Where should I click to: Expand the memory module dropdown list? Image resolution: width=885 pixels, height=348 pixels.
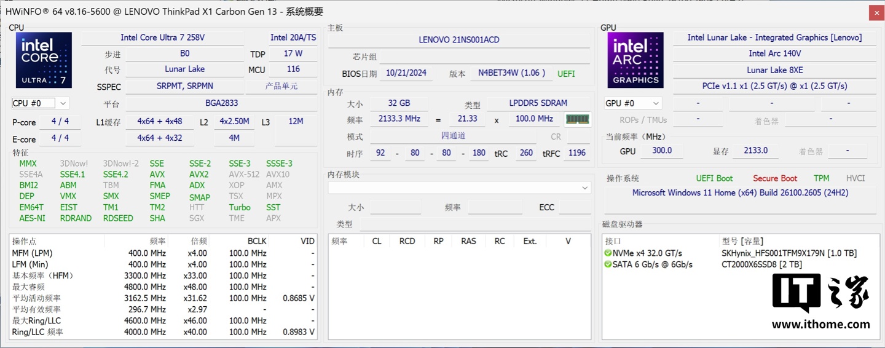[584, 188]
